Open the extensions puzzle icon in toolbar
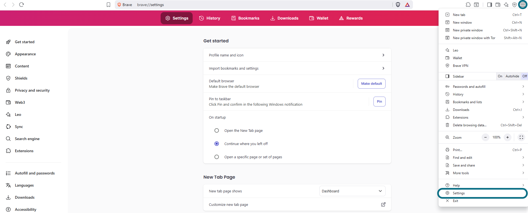 click(x=468, y=5)
